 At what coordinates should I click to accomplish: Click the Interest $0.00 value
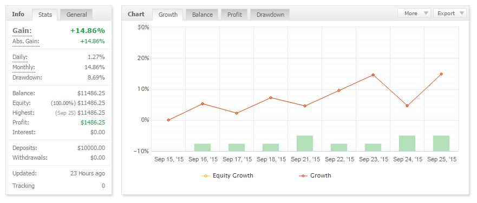97,132
